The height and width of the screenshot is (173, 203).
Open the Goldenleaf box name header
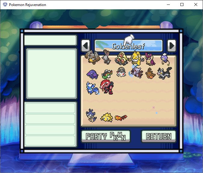click(x=129, y=46)
